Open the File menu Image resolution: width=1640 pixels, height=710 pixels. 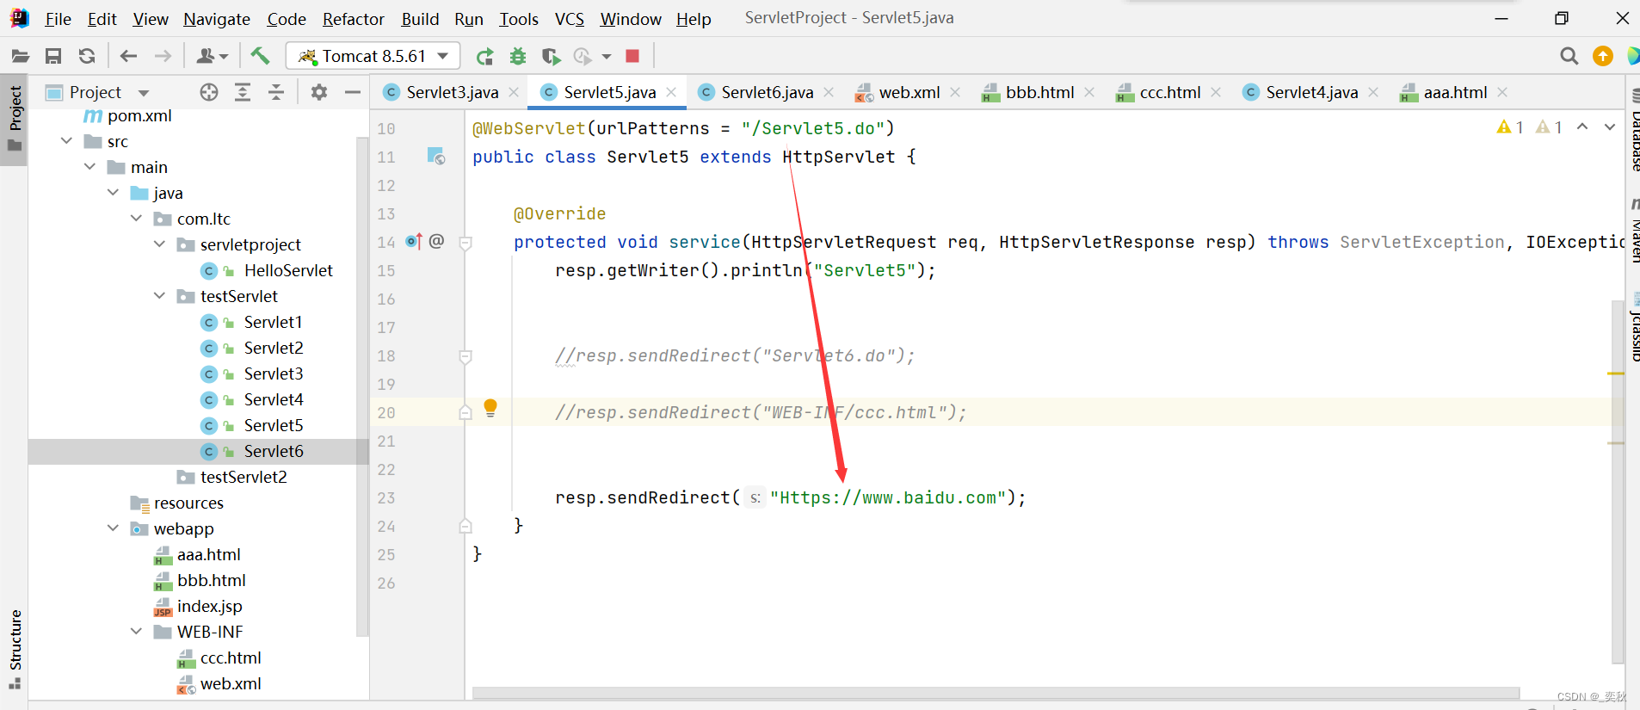point(58,19)
